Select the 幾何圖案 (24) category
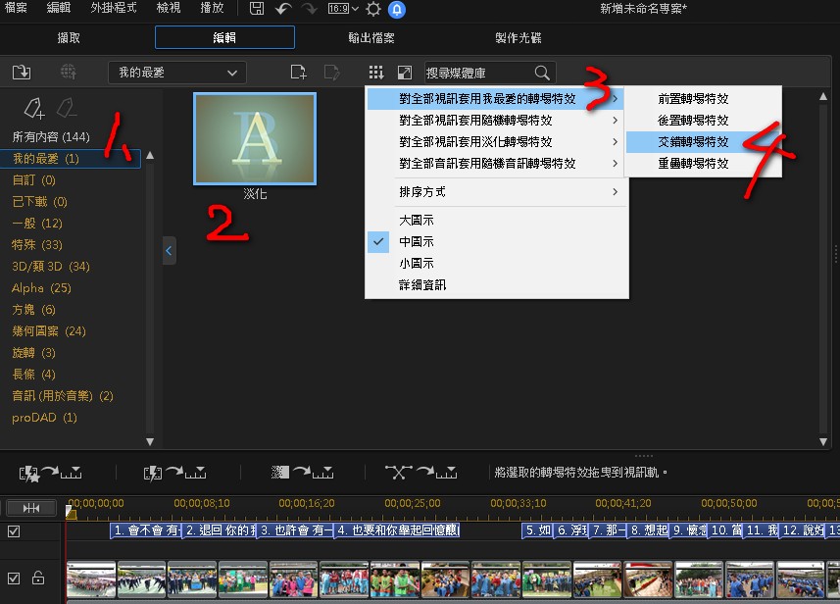Image resolution: width=840 pixels, height=604 pixels. click(x=49, y=331)
